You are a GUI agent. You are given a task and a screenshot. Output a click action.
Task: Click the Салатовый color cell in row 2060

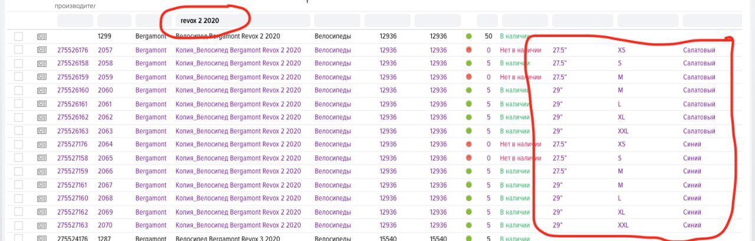click(699, 91)
